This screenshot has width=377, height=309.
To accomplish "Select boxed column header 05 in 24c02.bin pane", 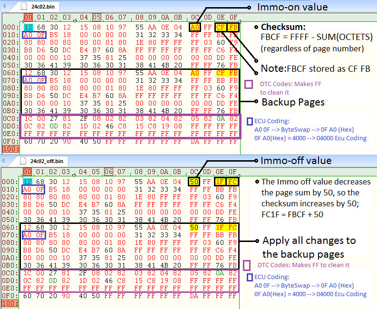I will [x=97, y=18].
